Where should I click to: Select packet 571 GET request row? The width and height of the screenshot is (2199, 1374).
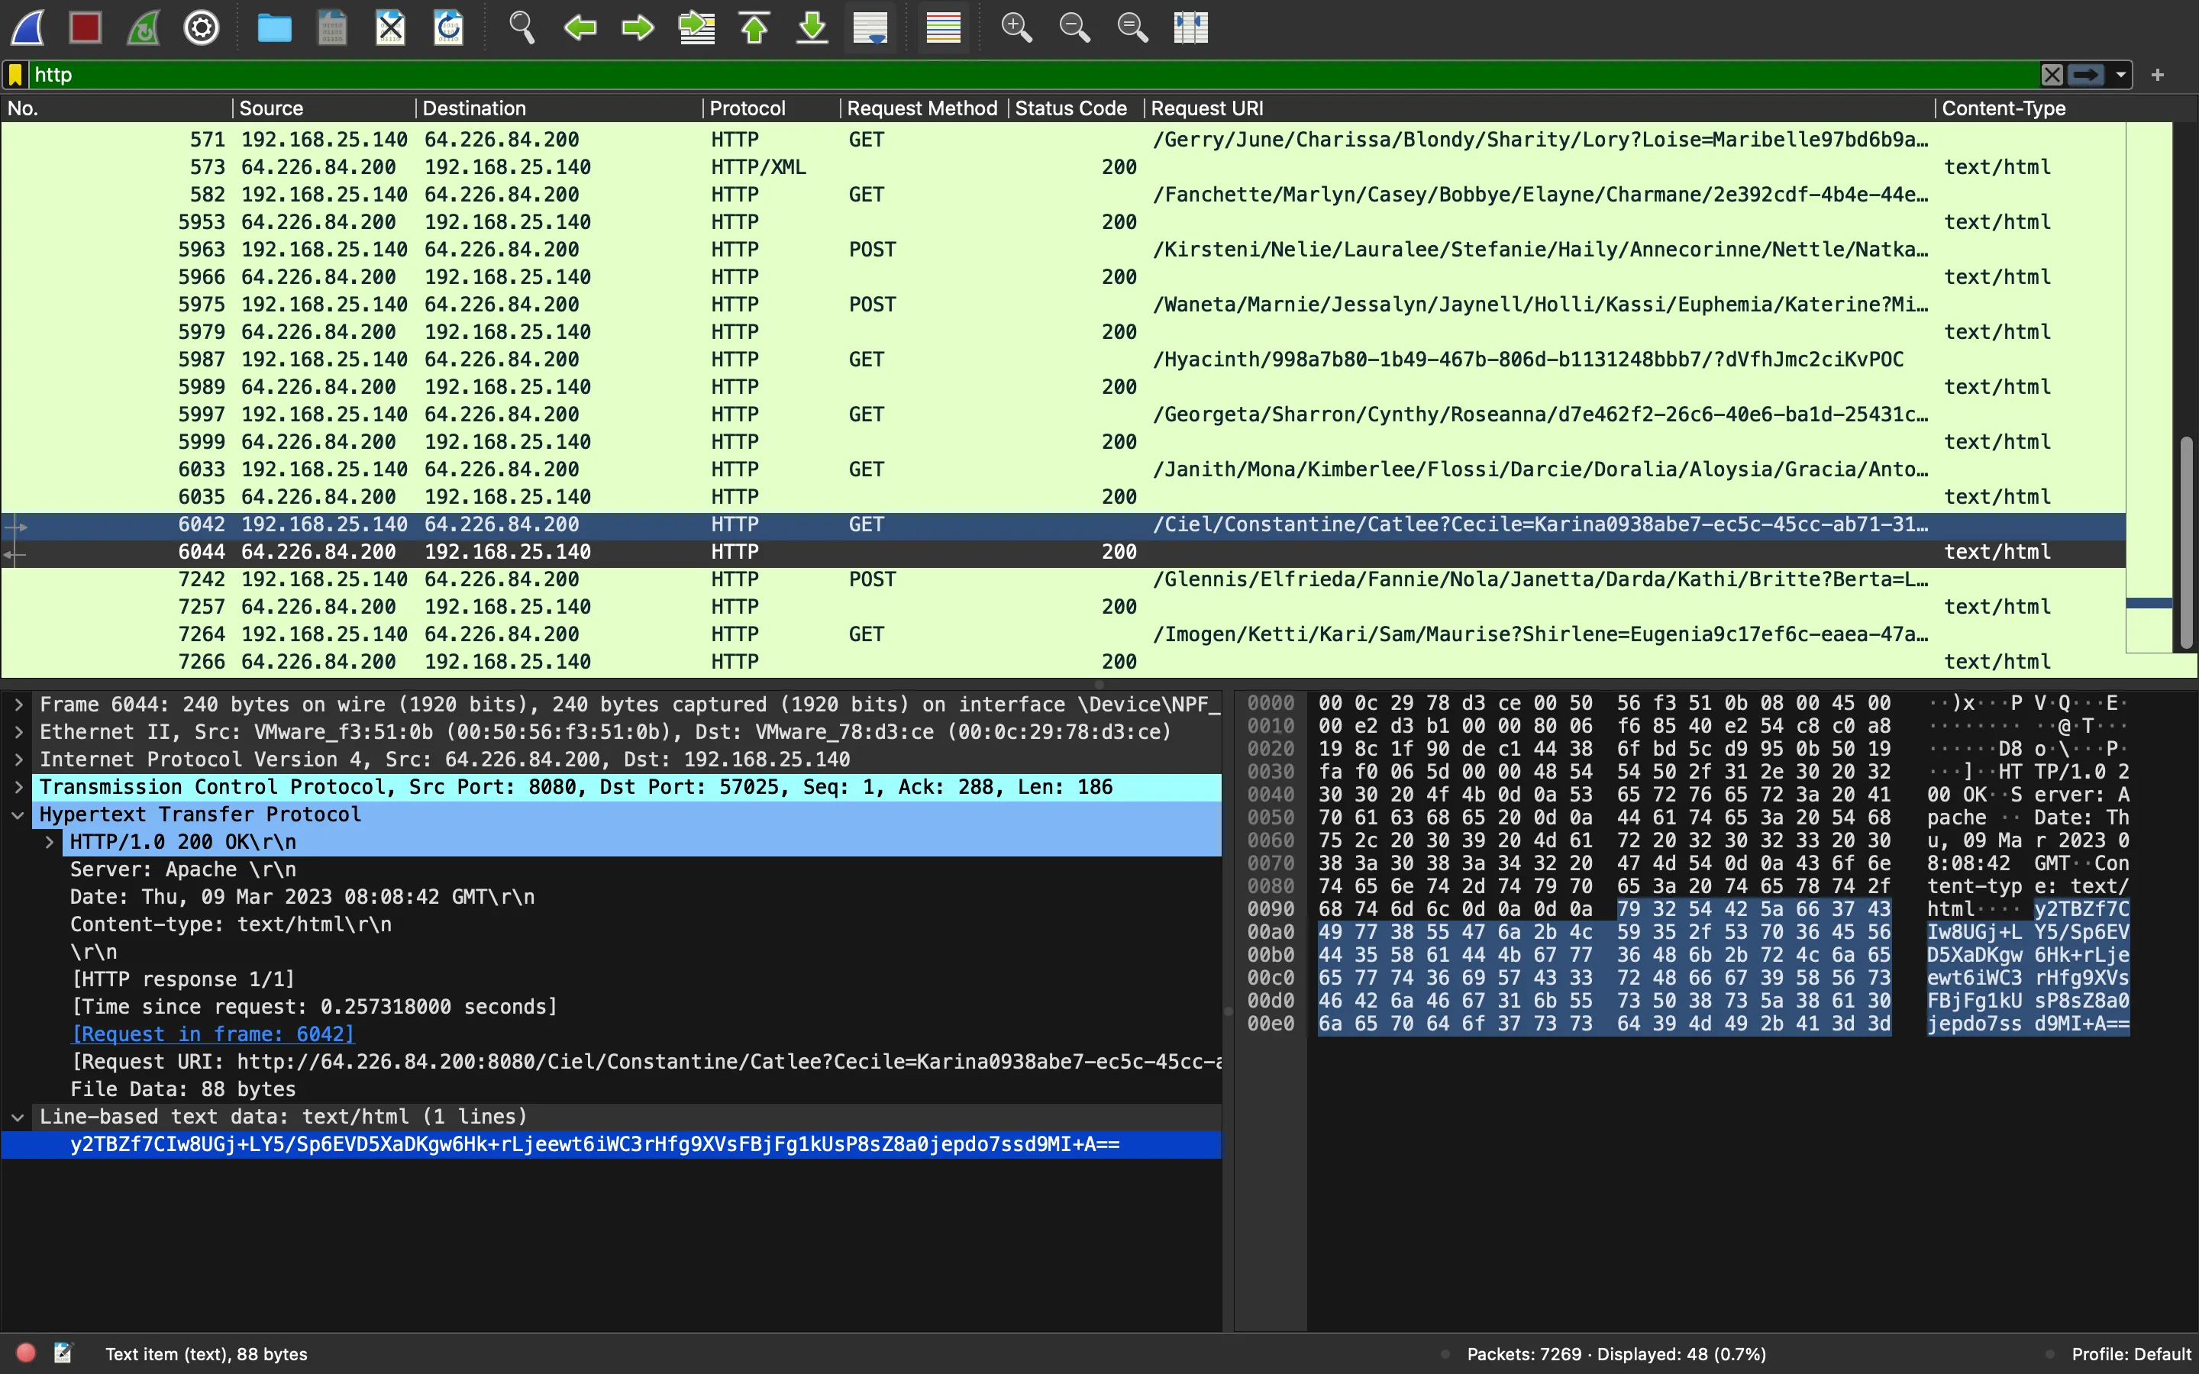pyautogui.click(x=1063, y=140)
